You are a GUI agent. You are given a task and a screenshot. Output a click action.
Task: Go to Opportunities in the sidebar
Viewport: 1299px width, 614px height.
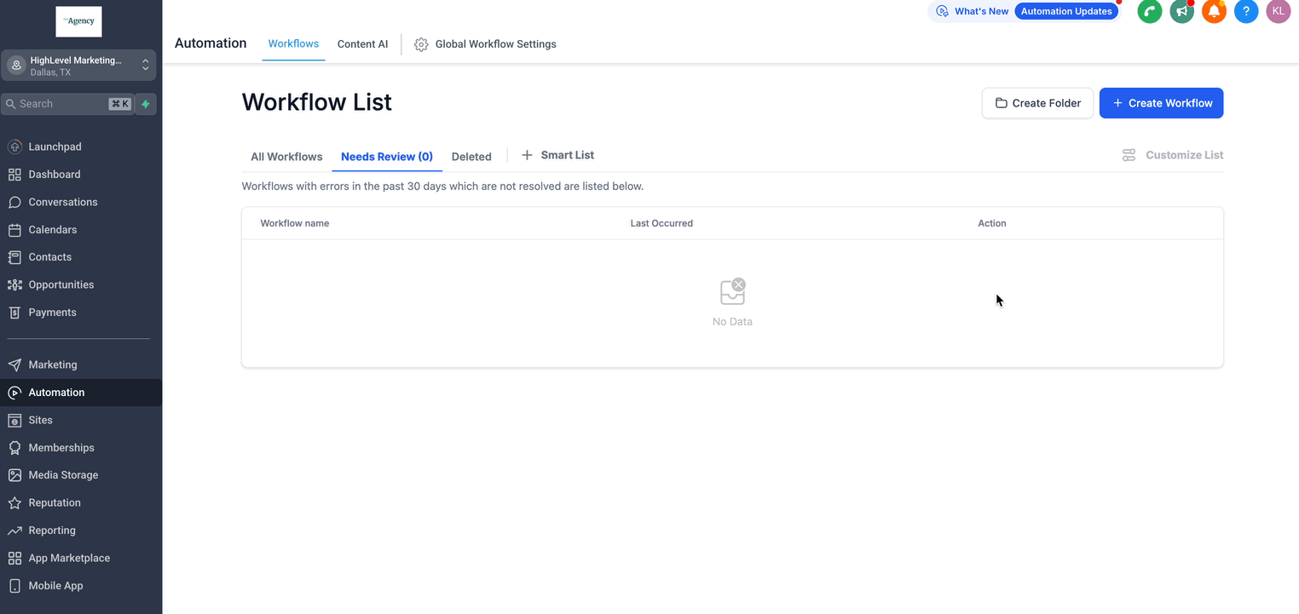pos(61,284)
